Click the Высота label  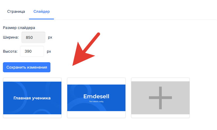click(x=10, y=51)
